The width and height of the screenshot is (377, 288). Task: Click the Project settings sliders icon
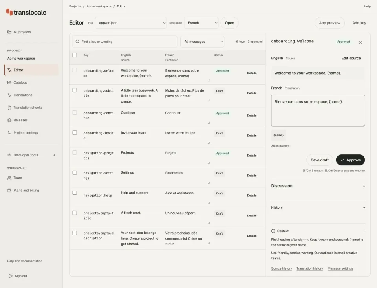coord(9,132)
